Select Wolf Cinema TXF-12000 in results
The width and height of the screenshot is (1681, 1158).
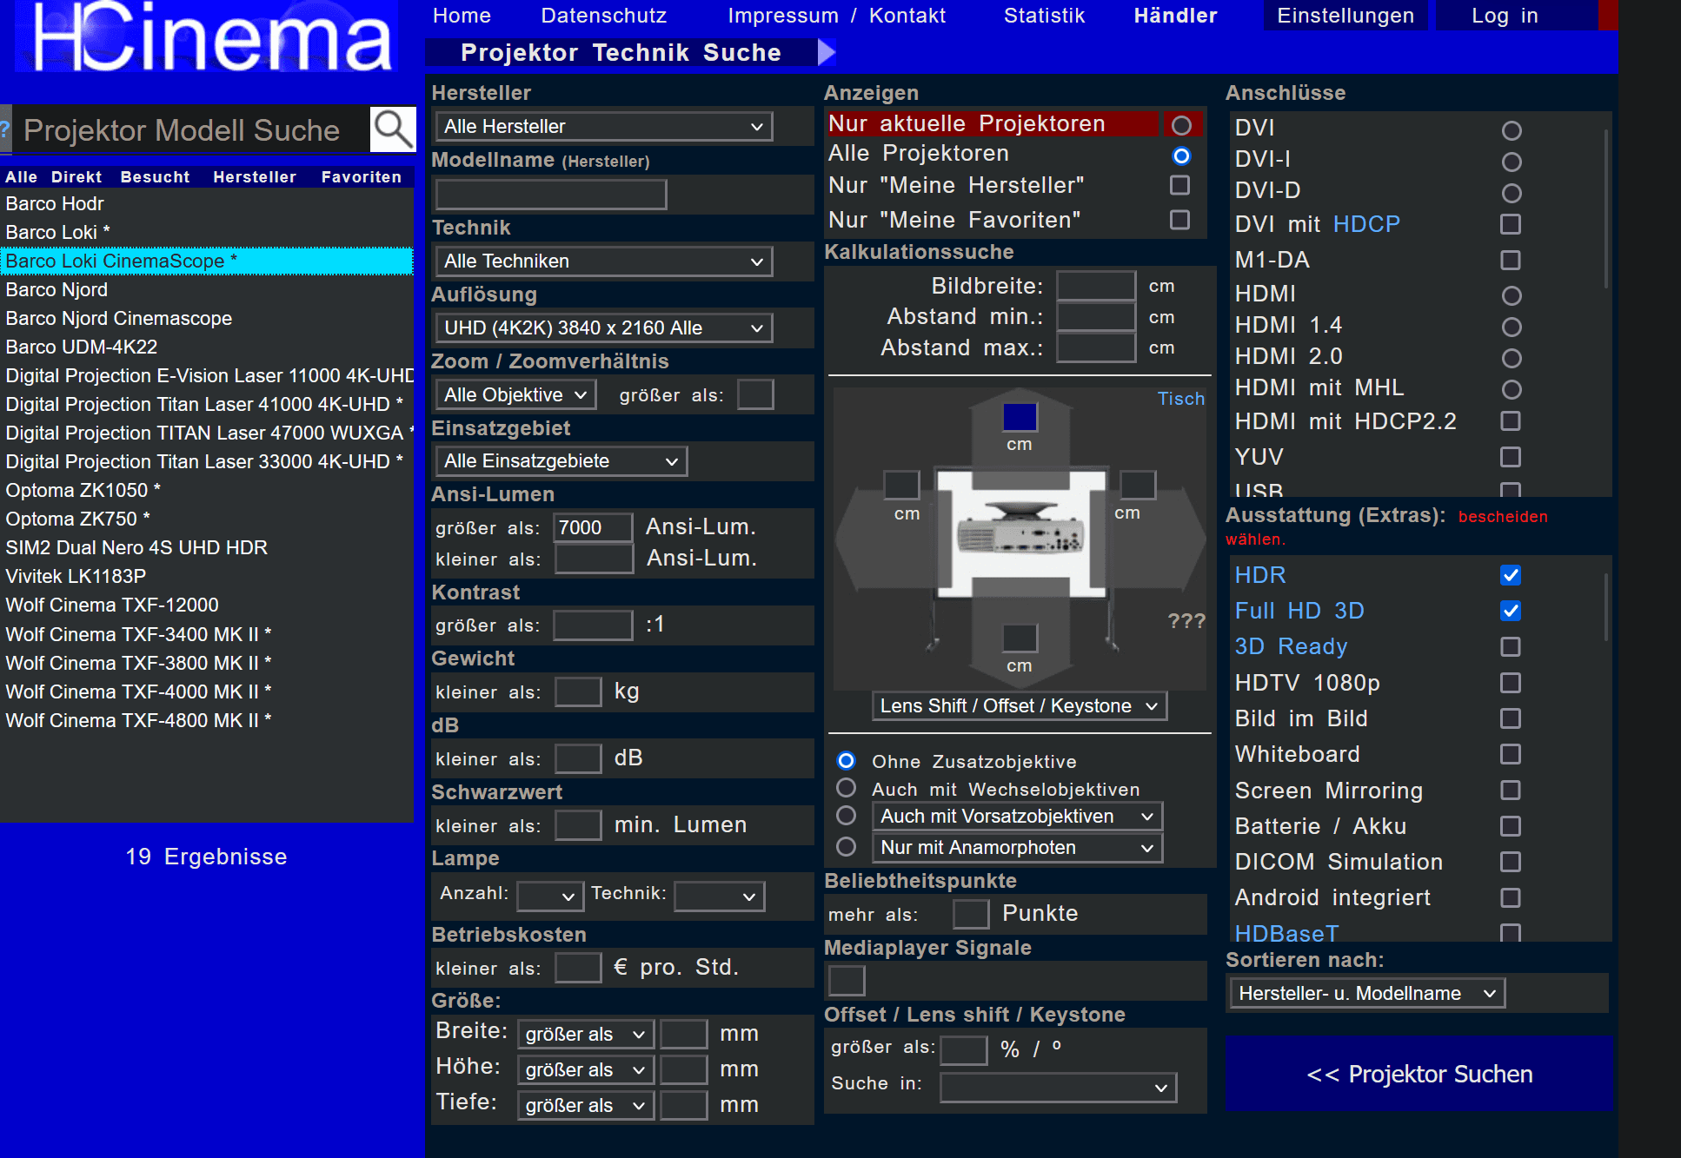click(207, 605)
